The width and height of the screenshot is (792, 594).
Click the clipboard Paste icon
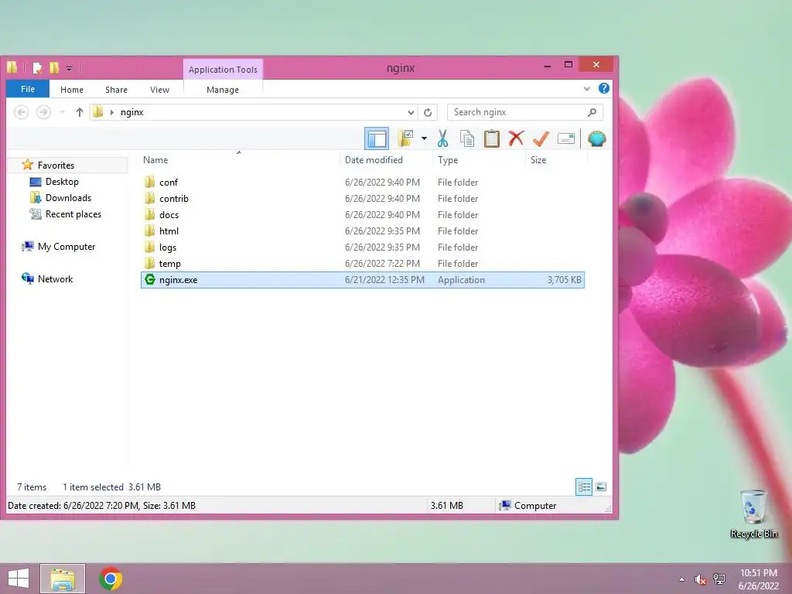click(491, 138)
